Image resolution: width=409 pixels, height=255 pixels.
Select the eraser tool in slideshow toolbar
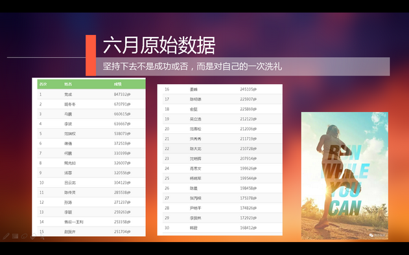click(33, 236)
